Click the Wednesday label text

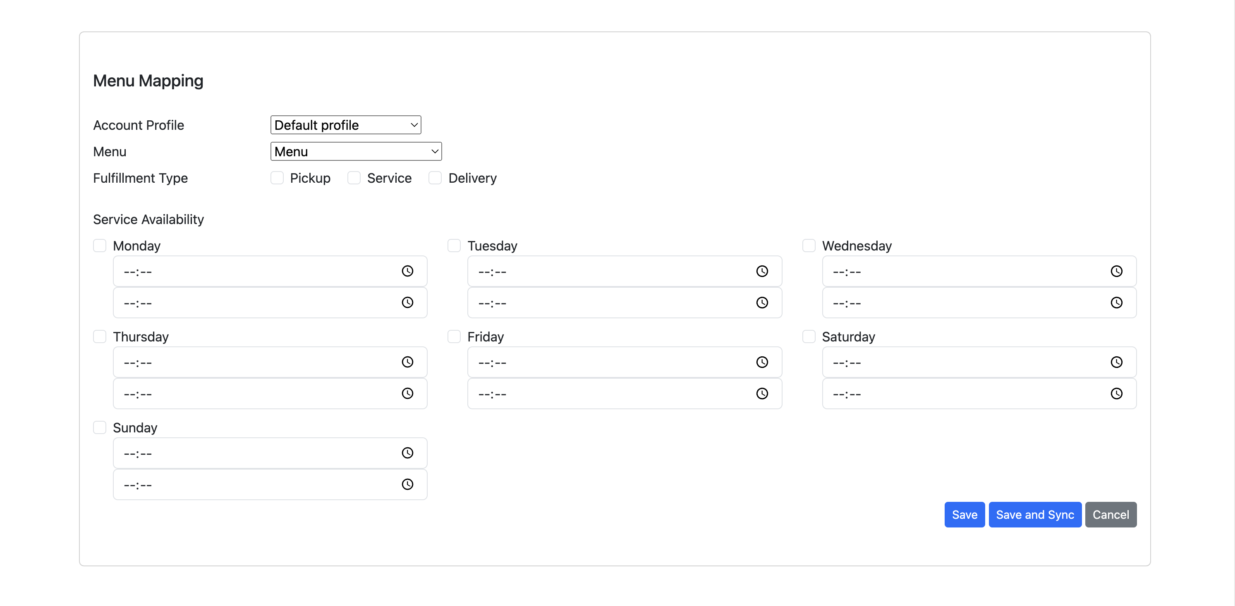[x=857, y=246]
